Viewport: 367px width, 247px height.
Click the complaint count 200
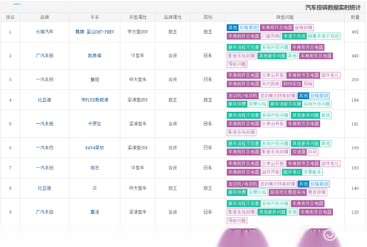[x=355, y=80]
